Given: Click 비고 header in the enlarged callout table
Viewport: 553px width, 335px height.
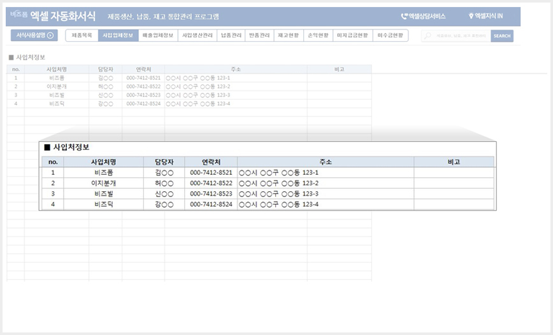Looking at the screenshot, I should 454,162.
